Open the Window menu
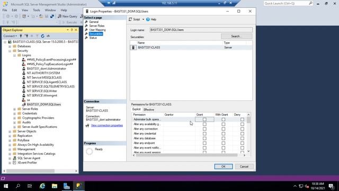This screenshot has height=191, width=339. [50, 10]
